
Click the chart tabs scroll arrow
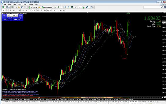coord(164,102)
